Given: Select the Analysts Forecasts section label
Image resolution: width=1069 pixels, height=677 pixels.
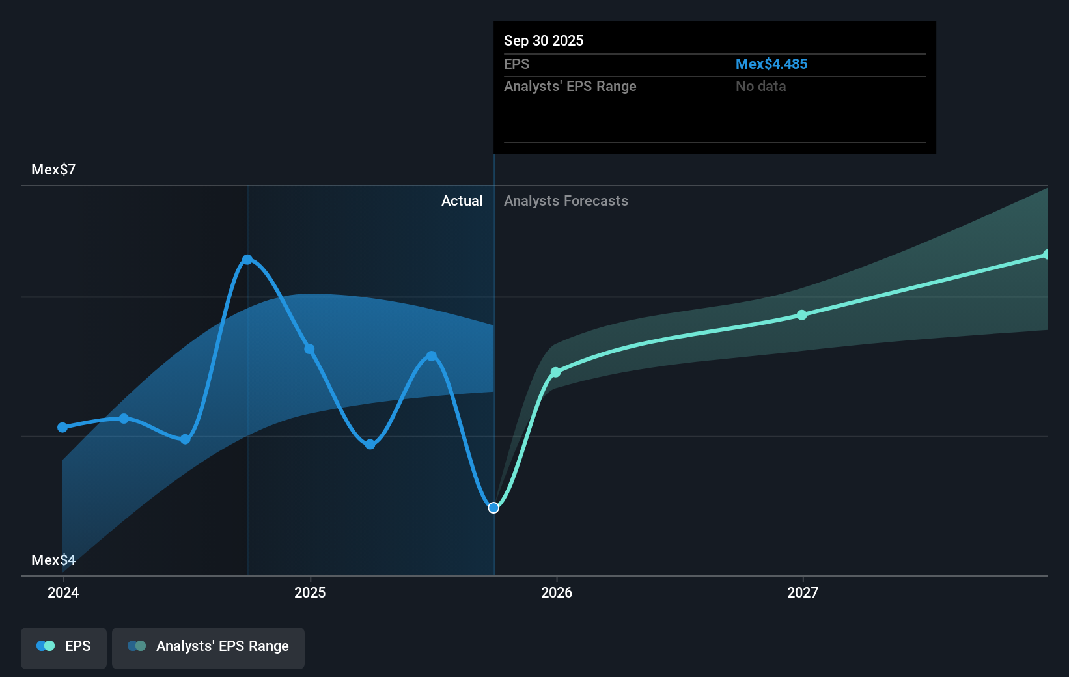Looking at the screenshot, I should 566,200.
